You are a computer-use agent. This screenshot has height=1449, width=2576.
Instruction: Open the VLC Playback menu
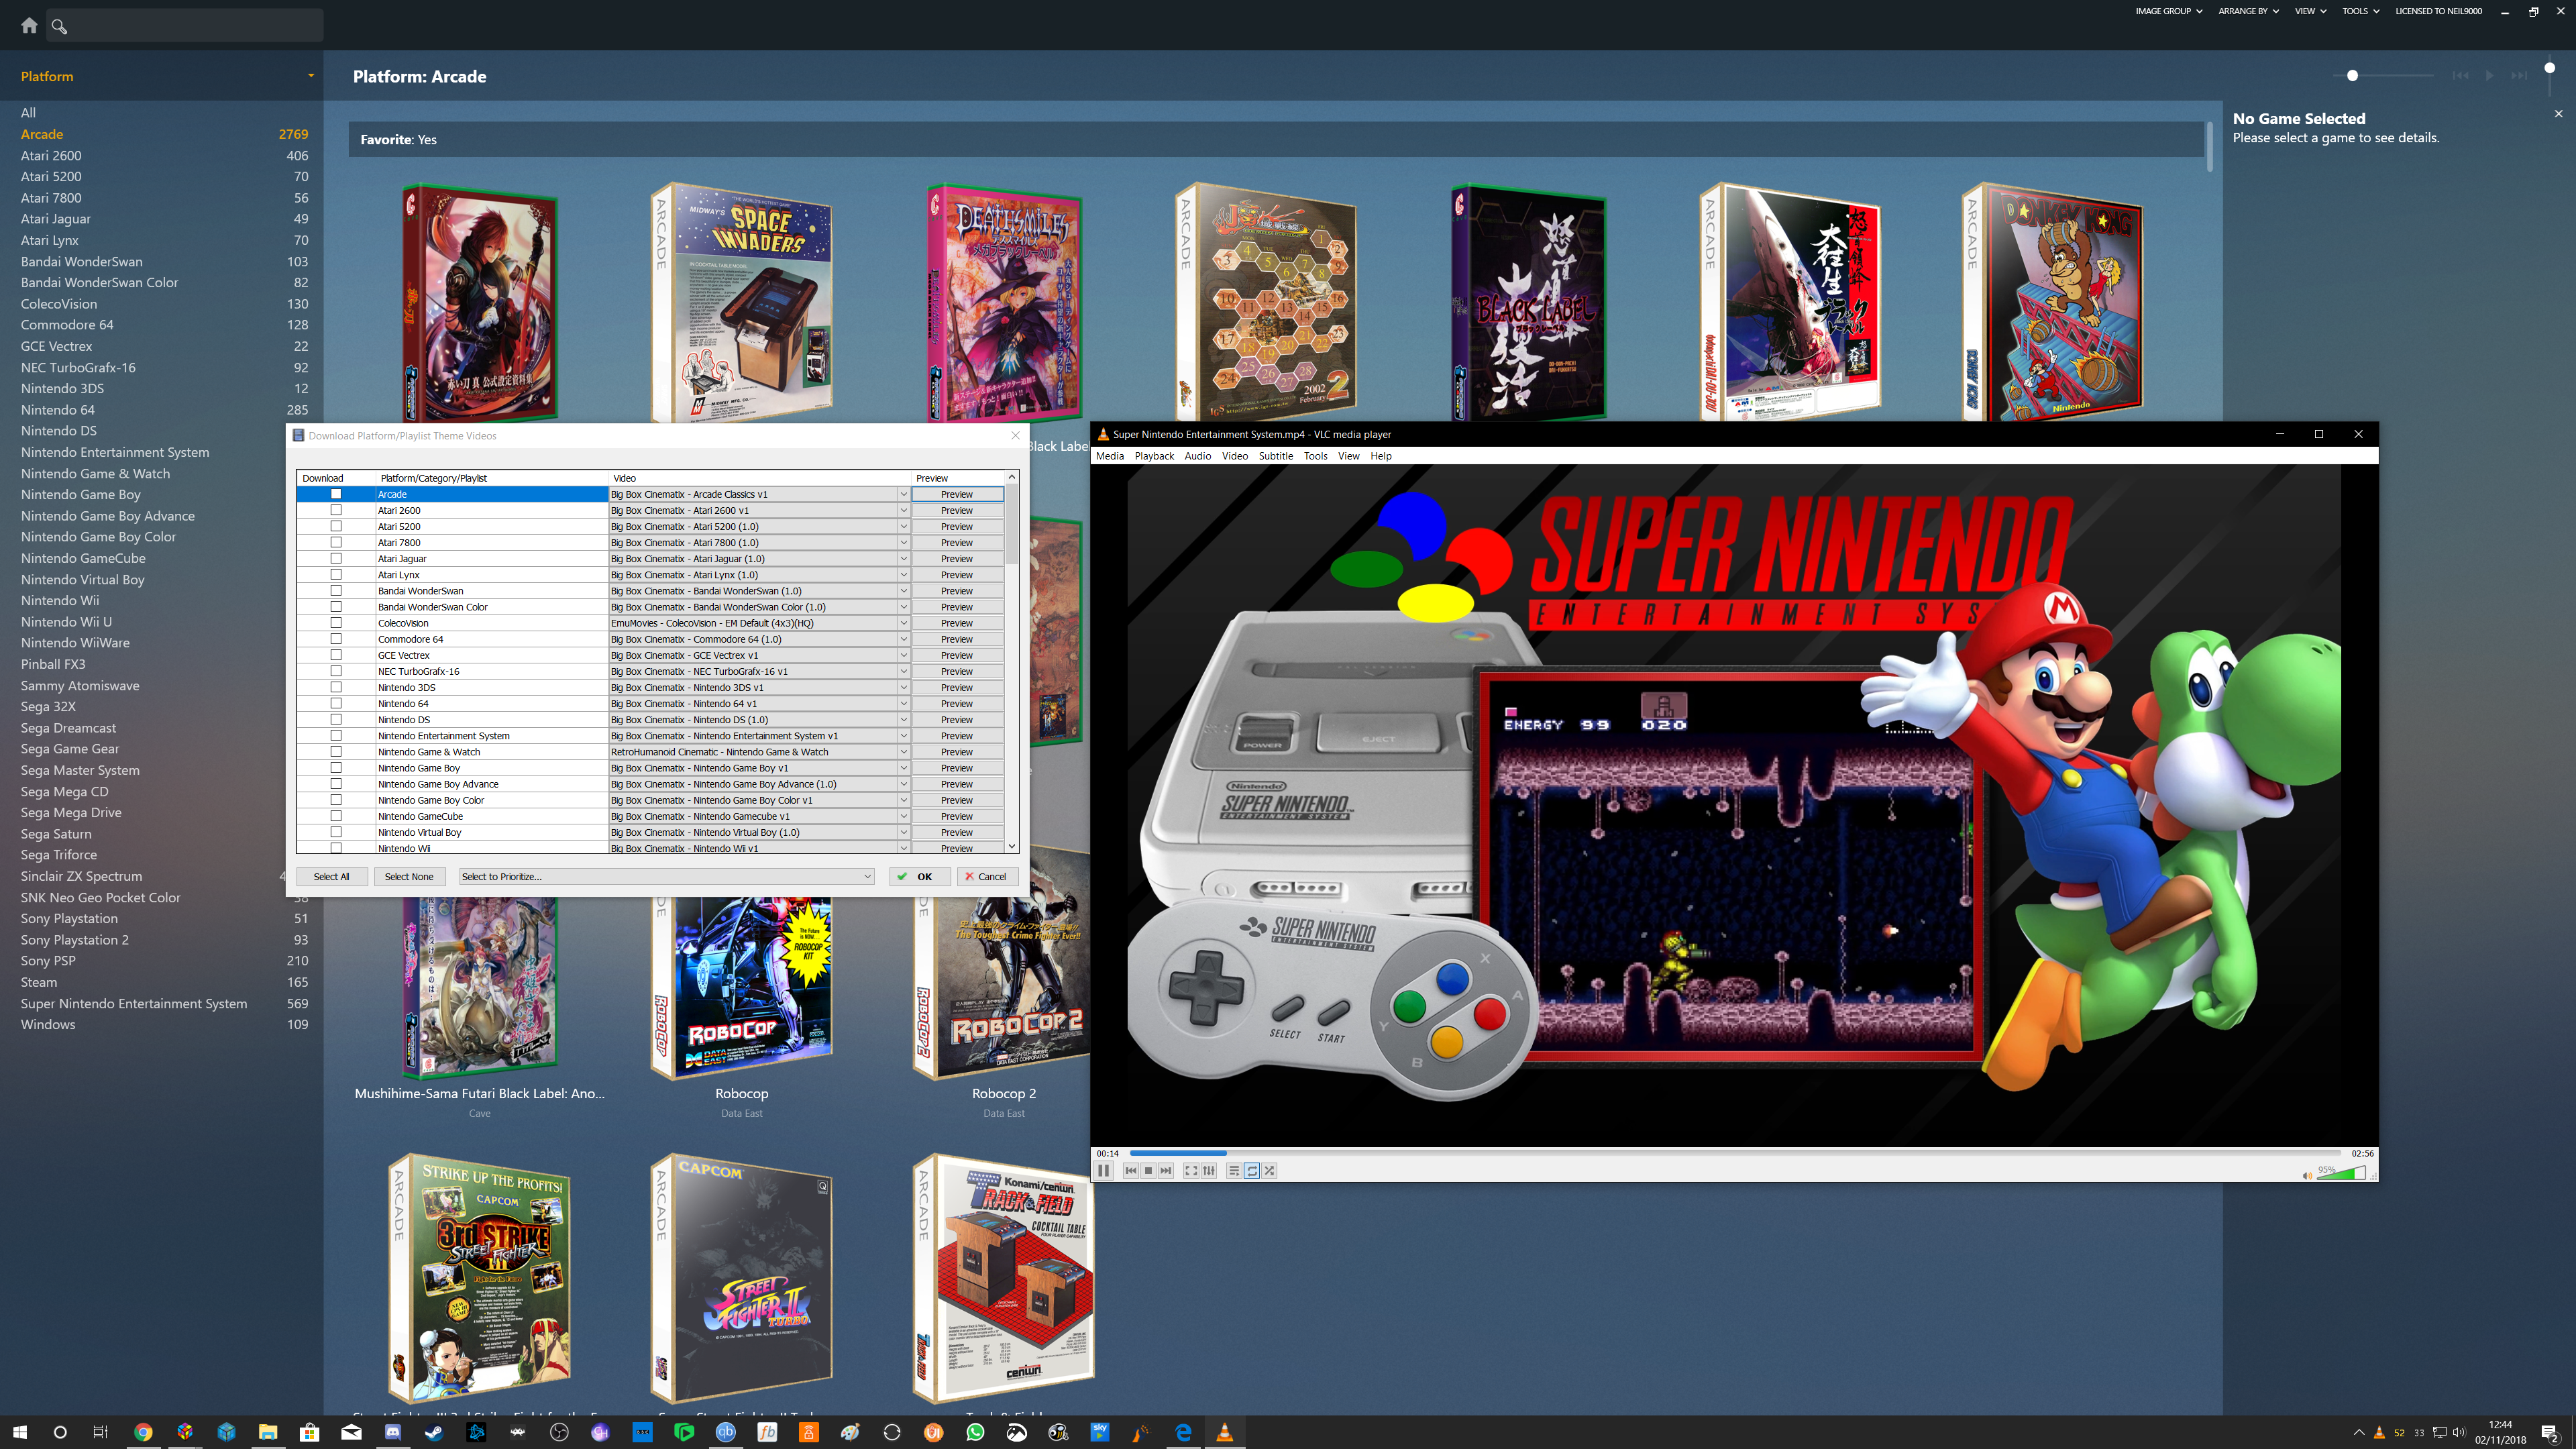click(x=1154, y=456)
